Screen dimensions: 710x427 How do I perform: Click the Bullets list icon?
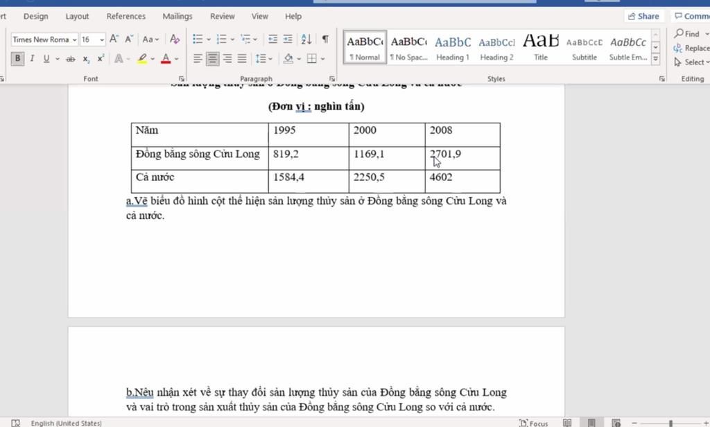(x=198, y=39)
